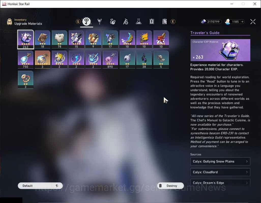This screenshot has height=203, width=261.
Task: Select the blue flask item showing 750
Action: 26,59
